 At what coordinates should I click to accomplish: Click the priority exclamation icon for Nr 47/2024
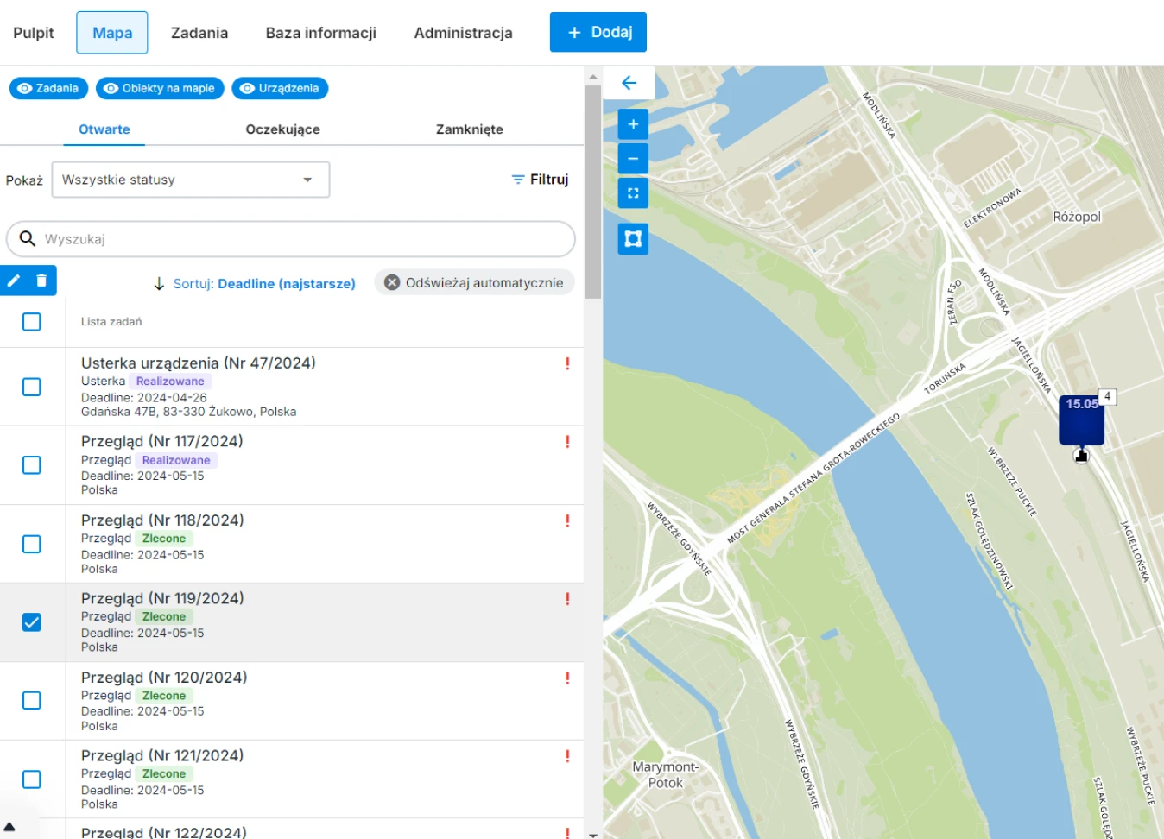[567, 363]
